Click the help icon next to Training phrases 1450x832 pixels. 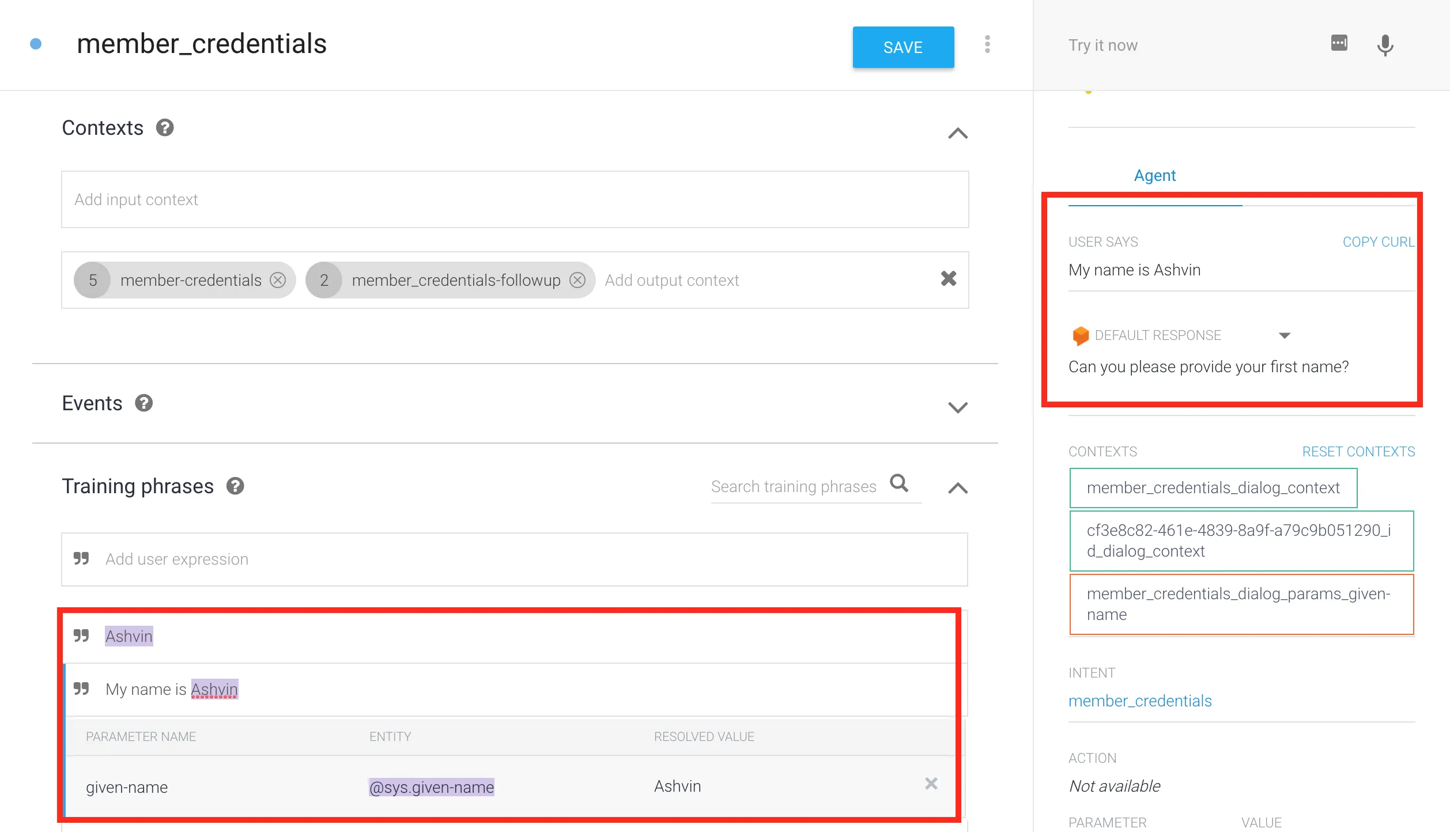(x=235, y=486)
